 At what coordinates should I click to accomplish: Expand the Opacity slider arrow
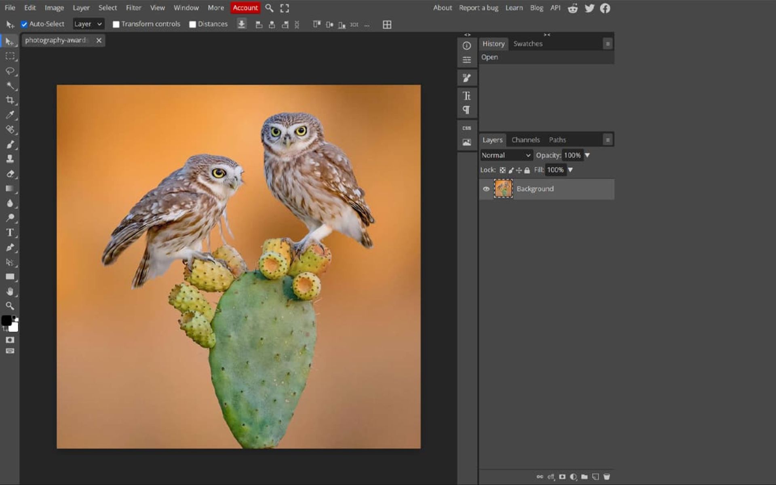pyautogui.click(x=587, y=155)
